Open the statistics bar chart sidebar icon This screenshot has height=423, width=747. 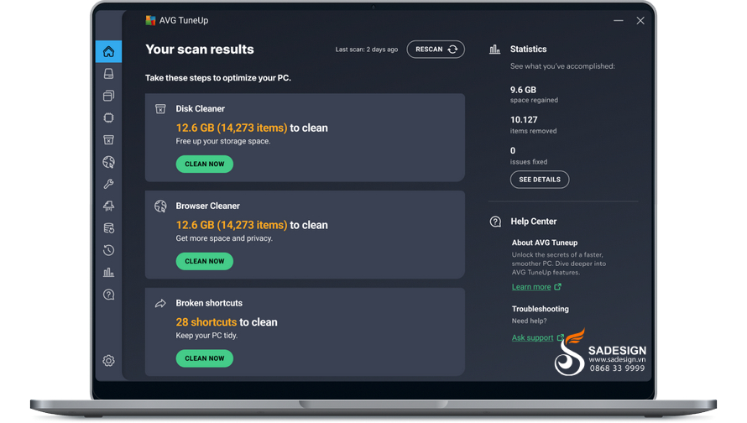click(108, 273)
